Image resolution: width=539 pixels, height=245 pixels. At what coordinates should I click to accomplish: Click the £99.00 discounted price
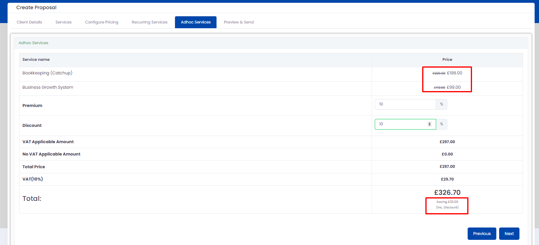click(454, 87)
